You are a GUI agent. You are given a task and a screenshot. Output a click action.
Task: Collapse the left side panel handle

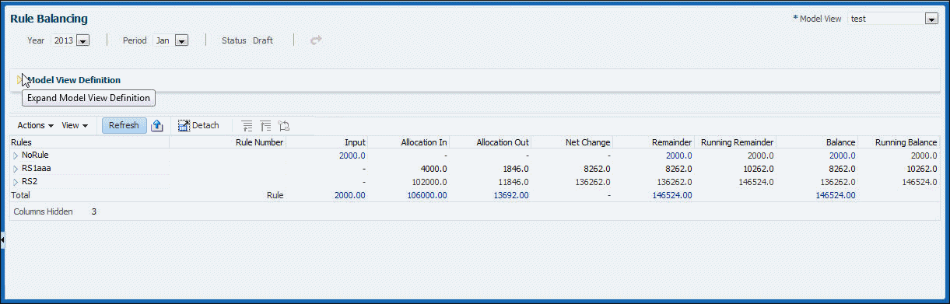click(x=2, y=241)
